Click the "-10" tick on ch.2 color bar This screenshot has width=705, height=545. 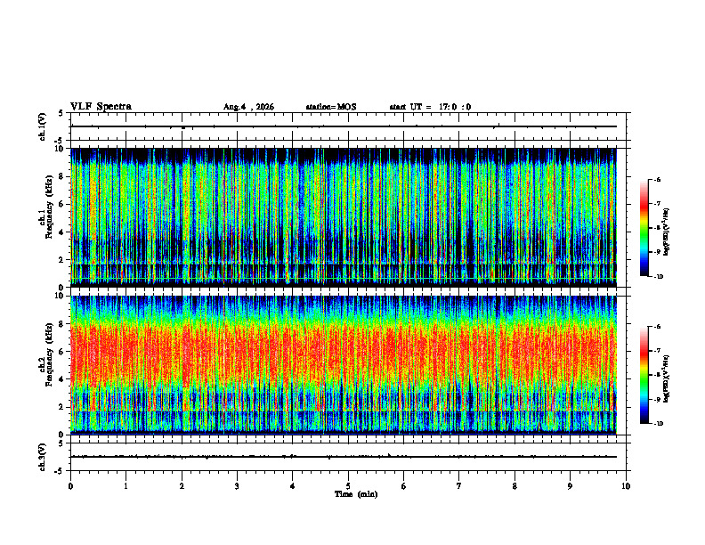coord(659,424)
